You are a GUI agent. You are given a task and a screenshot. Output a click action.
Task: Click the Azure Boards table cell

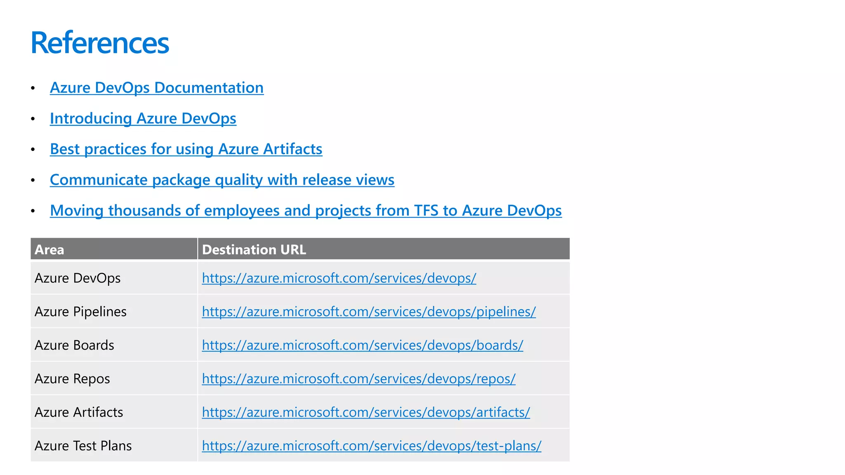[x=74, y=345]
